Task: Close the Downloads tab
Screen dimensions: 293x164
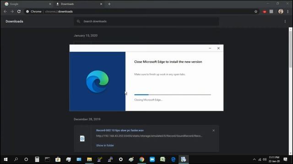Action: (101, 4)
